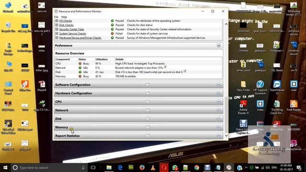Click the Memory section contents icon
Image resolution: width=306 pixels, height=172 pixels.
(148, 127)
